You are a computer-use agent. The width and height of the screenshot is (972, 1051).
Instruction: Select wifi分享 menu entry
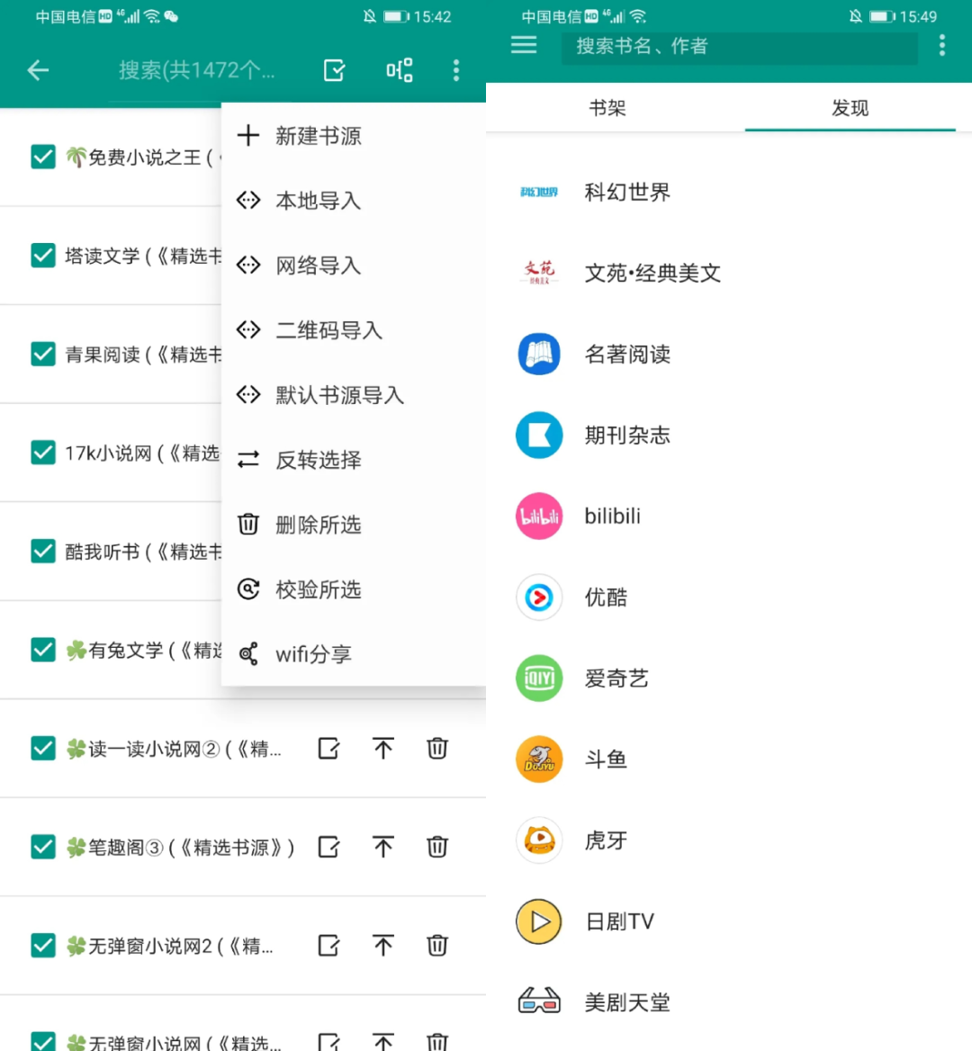(354, 654)
